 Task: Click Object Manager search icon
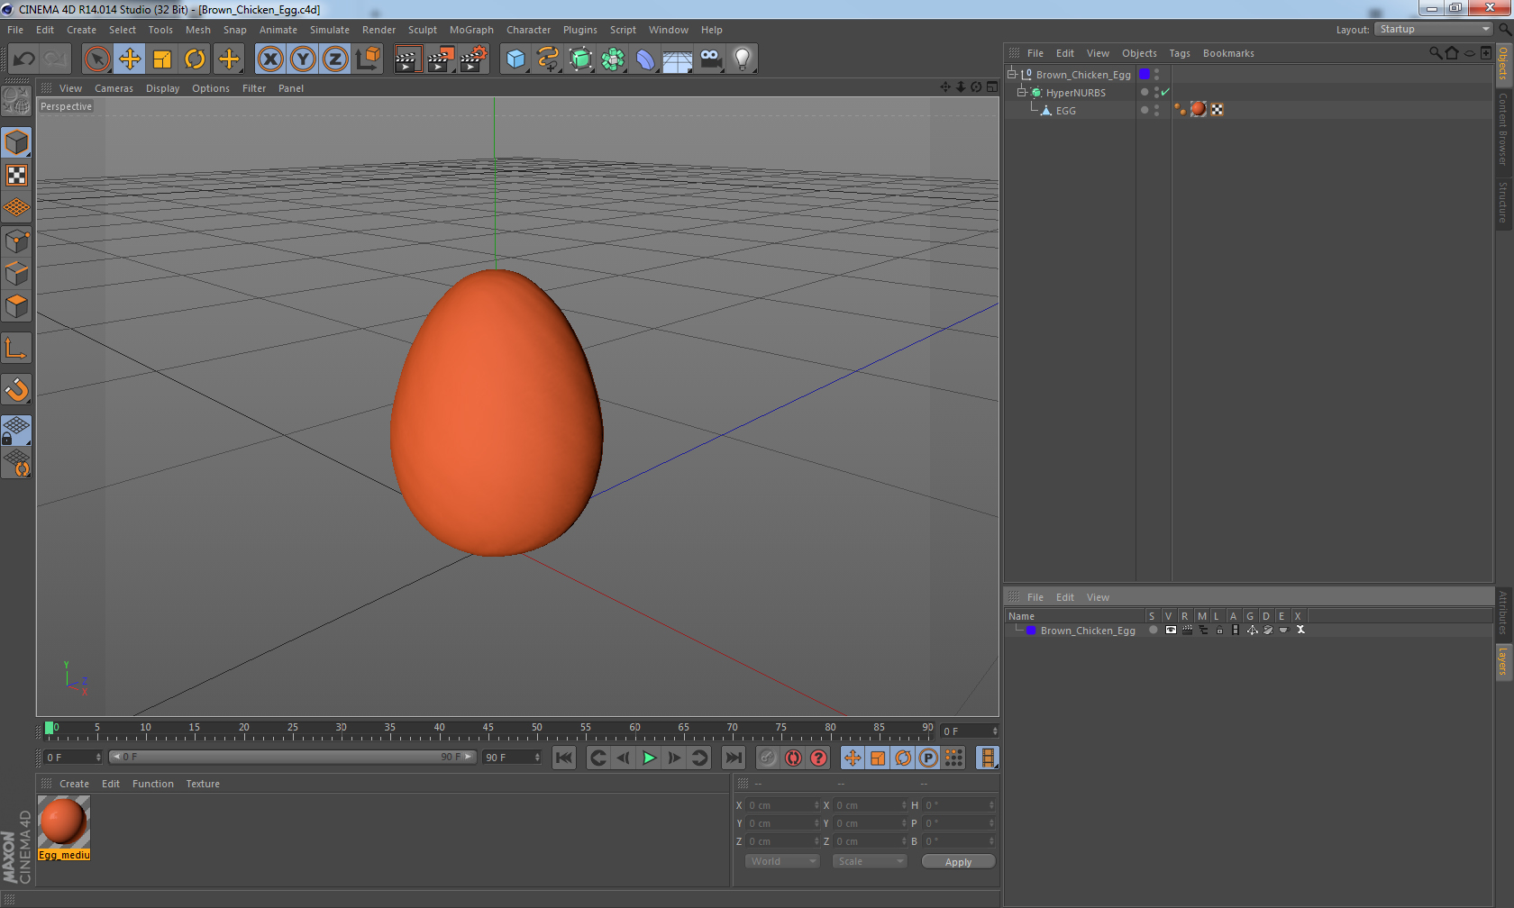(1435, 53)
